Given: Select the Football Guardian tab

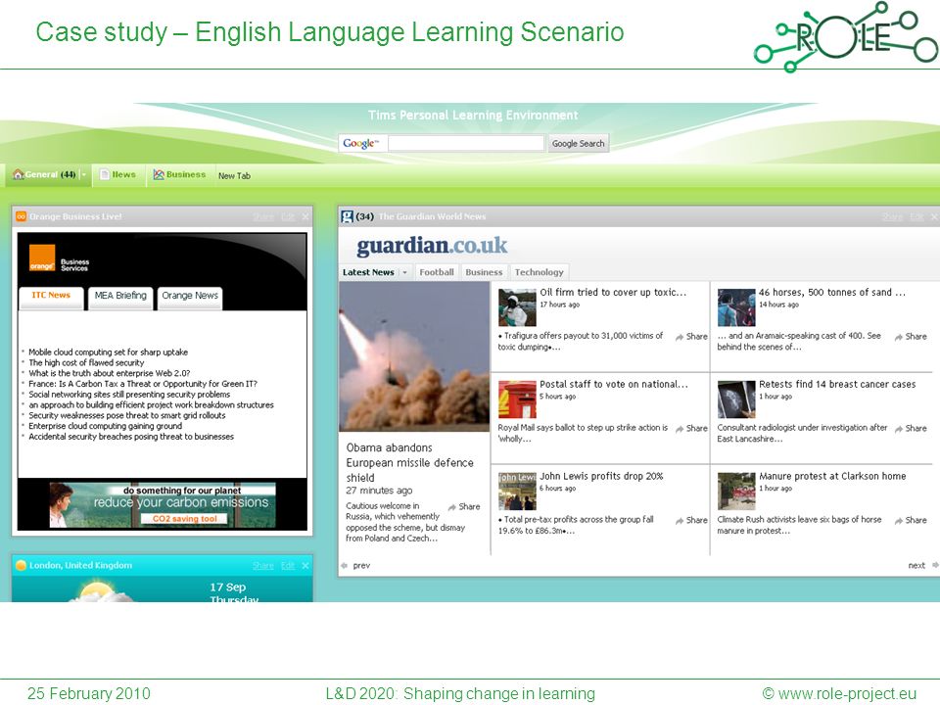Looking at the screenshot, I should click(x=437, y=272).
